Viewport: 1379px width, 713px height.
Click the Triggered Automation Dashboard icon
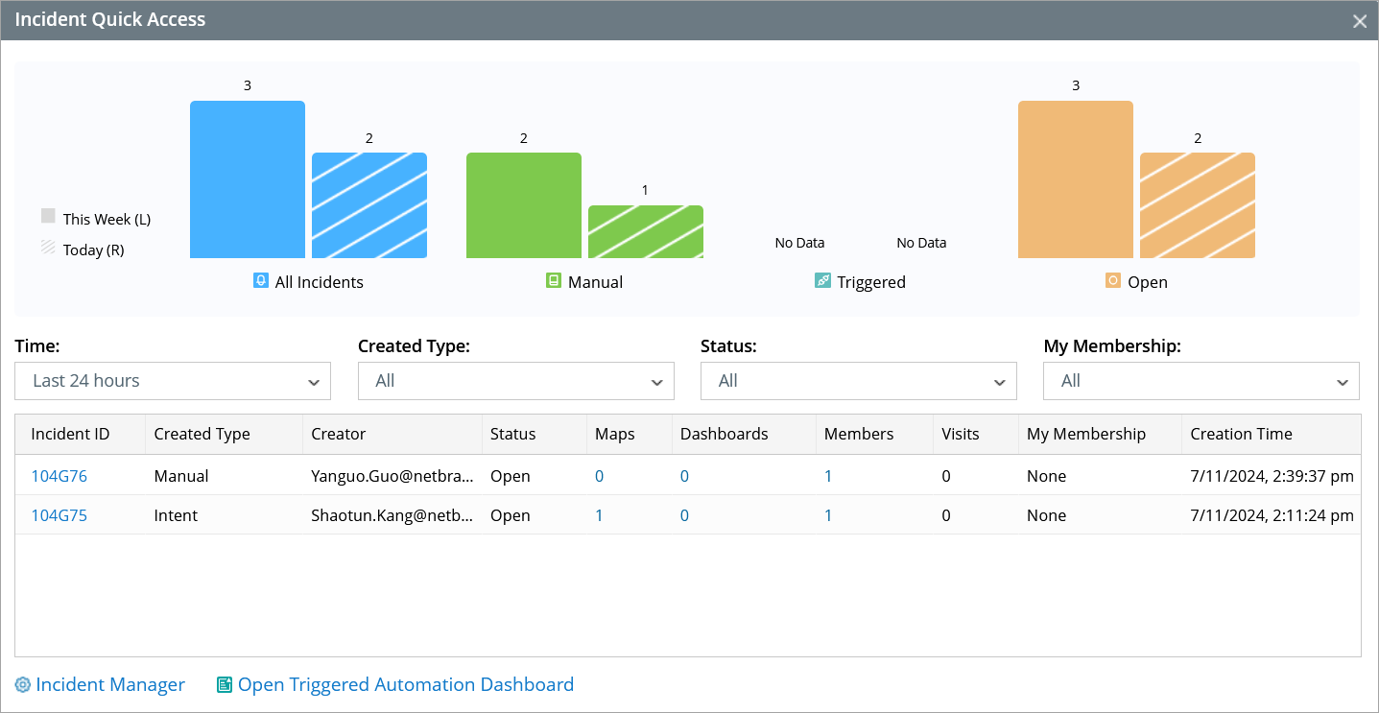pos(225,685)
